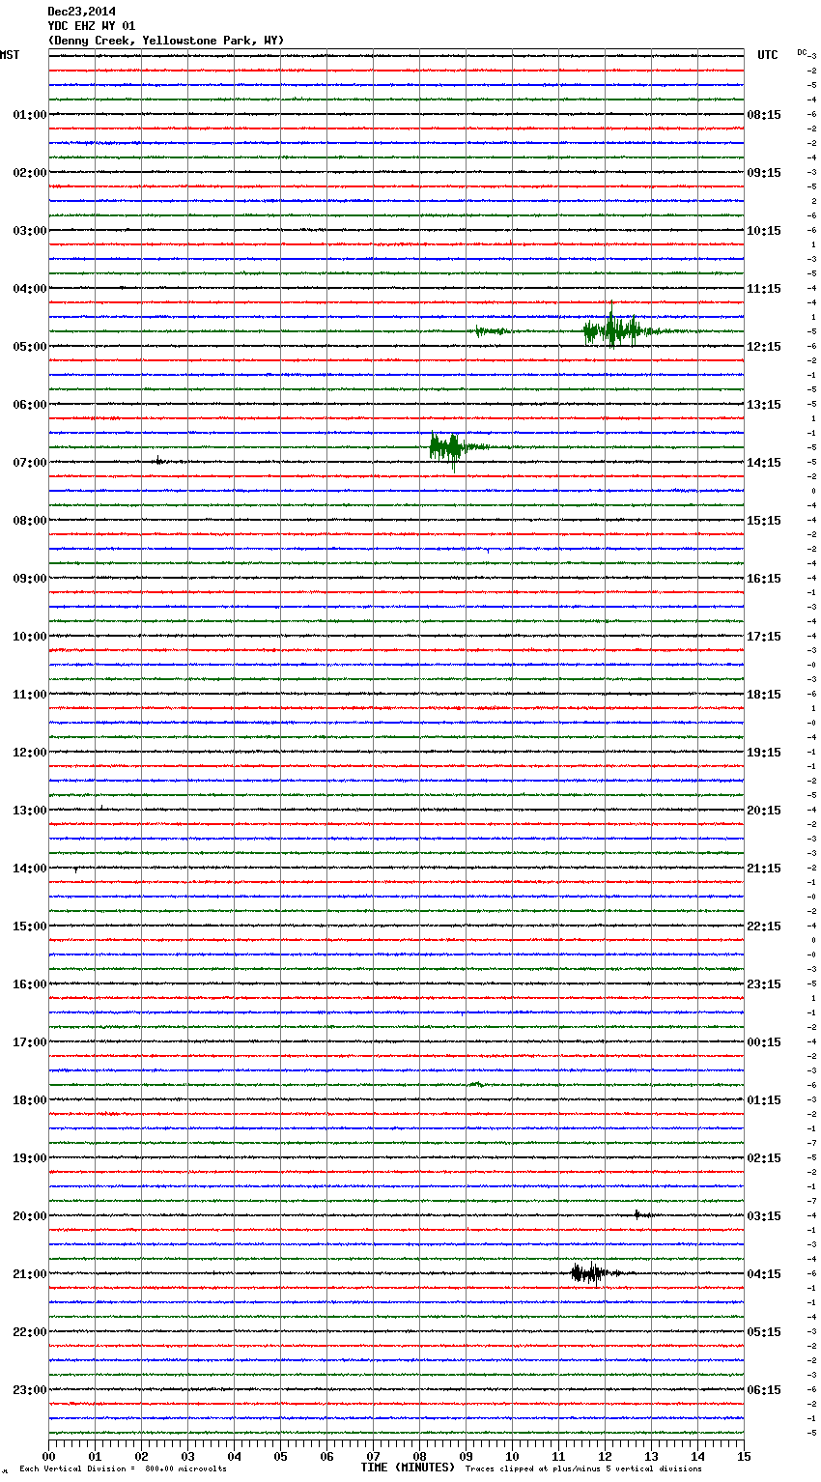This screenshot has height=1482, width=821.
Task: Select the '04:00' MST hour label
Action: (30, 289)
